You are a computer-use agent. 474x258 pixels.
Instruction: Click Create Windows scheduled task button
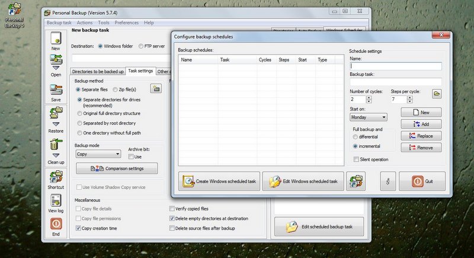219,181
